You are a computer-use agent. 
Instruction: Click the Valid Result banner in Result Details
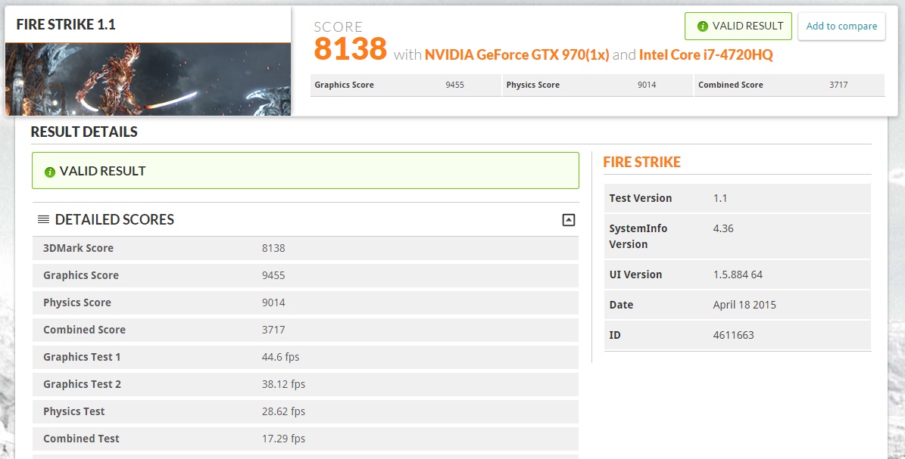click(305, 171)
